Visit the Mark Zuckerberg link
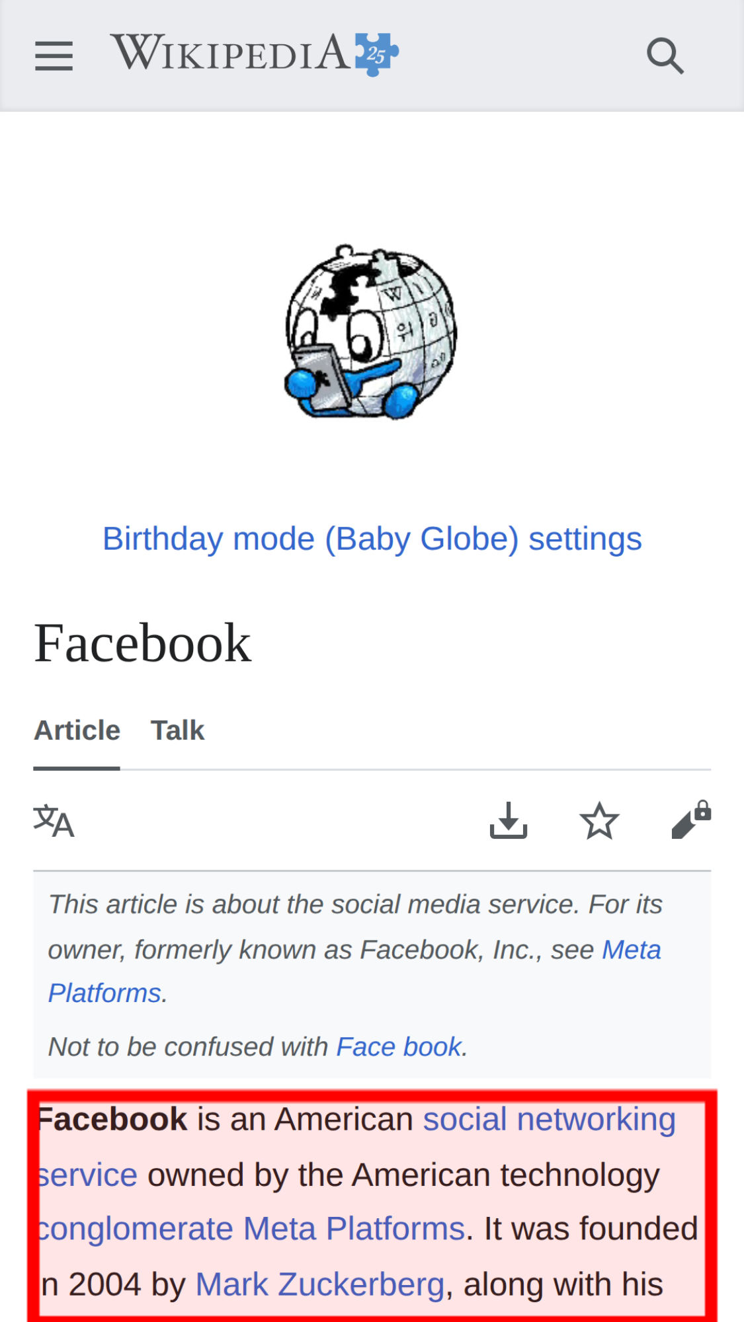The image size is (744, 1322). coord(320,1285)
